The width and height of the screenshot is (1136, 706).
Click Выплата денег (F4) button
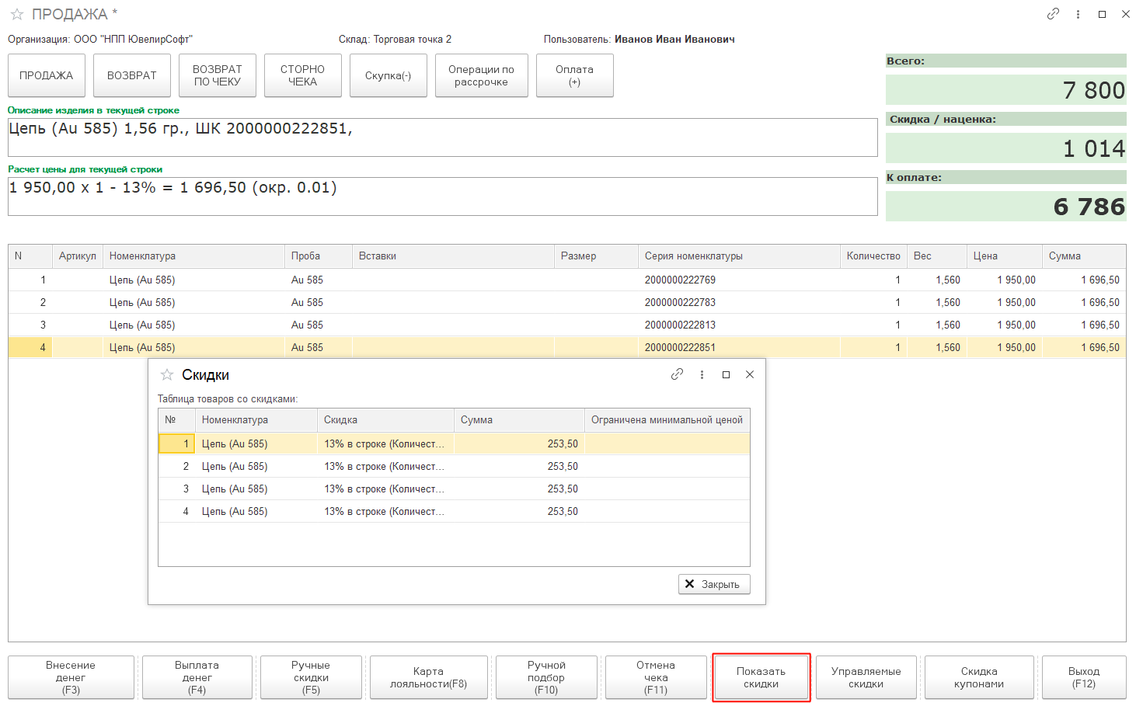(197, 677)
